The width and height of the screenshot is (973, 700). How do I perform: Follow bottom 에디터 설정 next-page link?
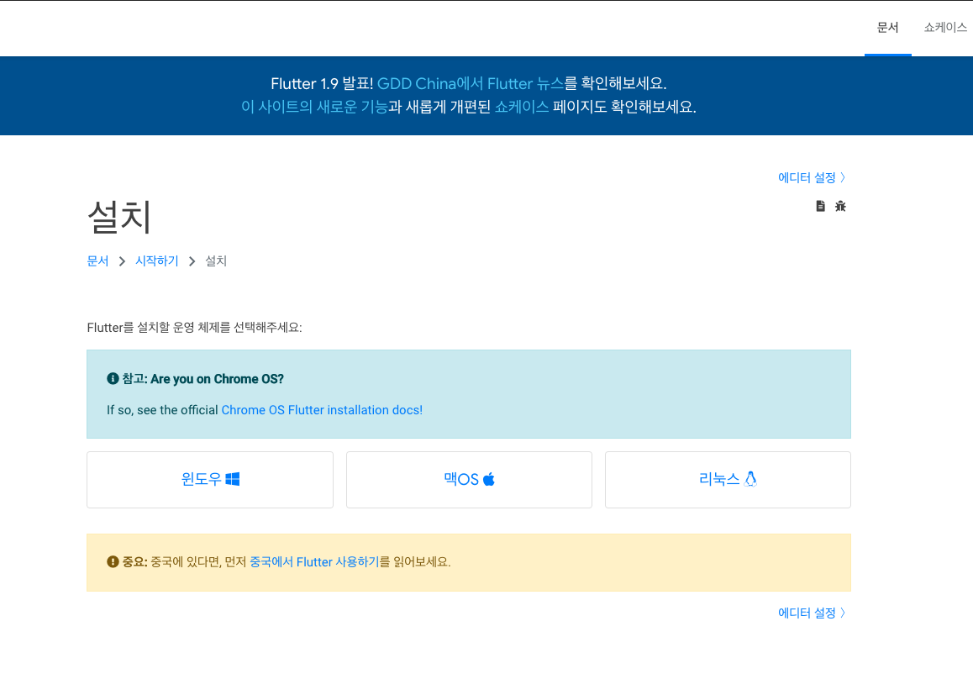point(812,613)
